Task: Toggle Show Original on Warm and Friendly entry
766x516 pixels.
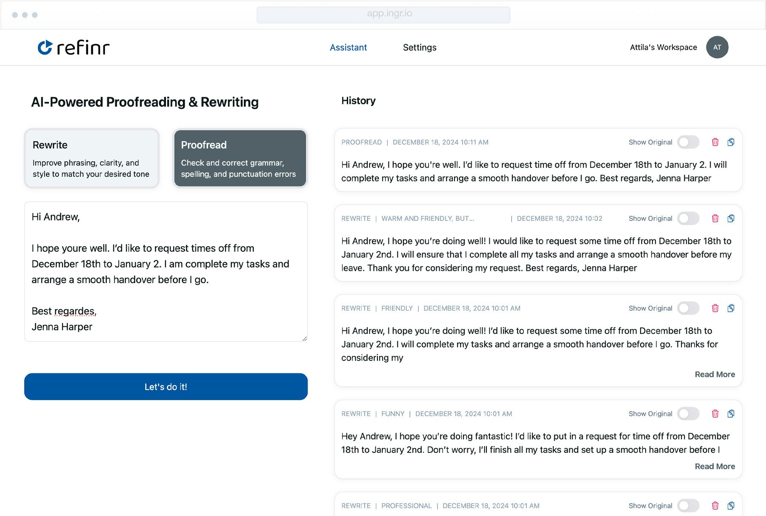Action: (x=688, y=218)
